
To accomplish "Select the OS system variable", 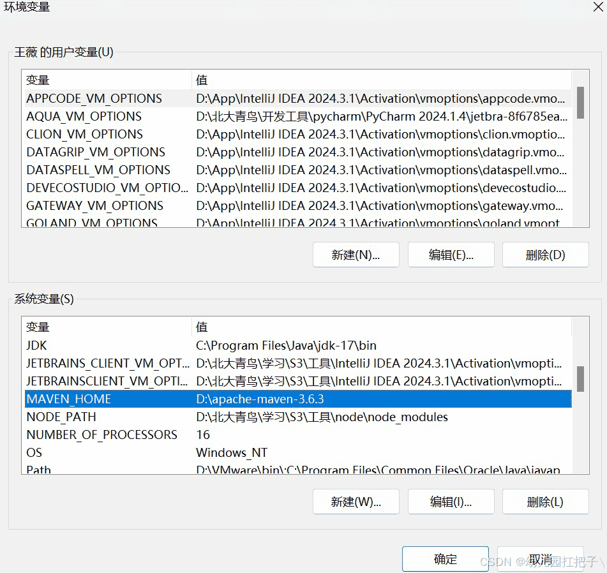I will coord(96,452).
